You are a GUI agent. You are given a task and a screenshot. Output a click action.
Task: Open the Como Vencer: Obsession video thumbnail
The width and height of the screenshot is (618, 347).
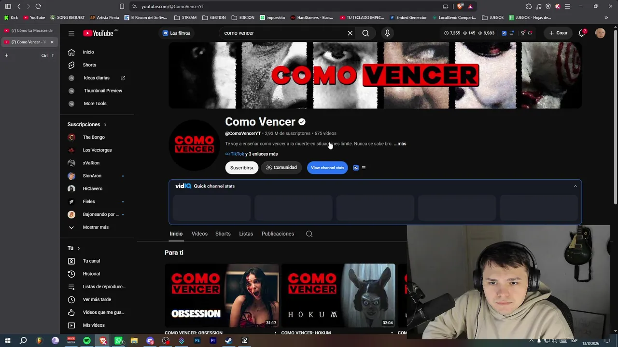pyautogui.click(x=222, y=295)
